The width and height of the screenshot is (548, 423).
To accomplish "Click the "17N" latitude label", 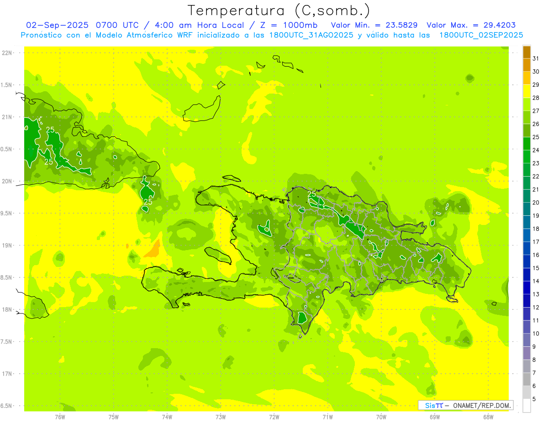I will click(7, 374).
